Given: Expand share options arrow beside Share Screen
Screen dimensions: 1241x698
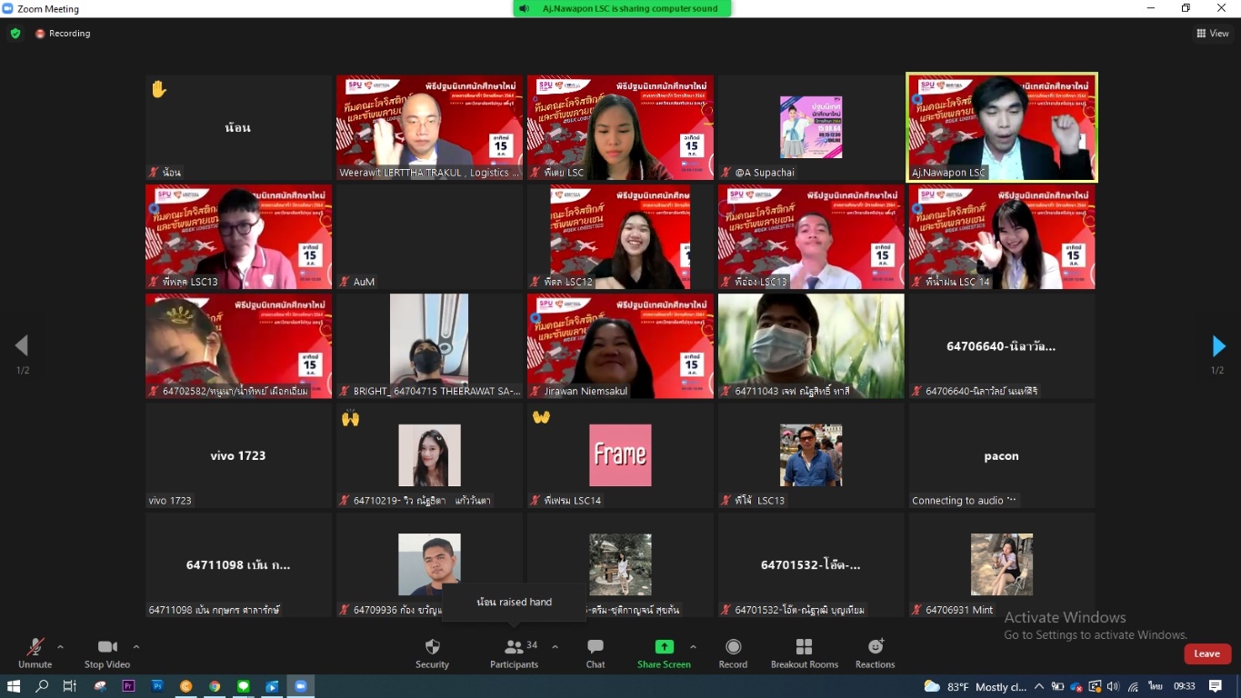Looking at the screenshot, I should click(693, 647).
